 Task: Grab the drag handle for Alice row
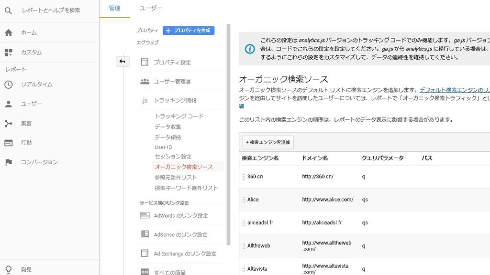pos(244,200)
